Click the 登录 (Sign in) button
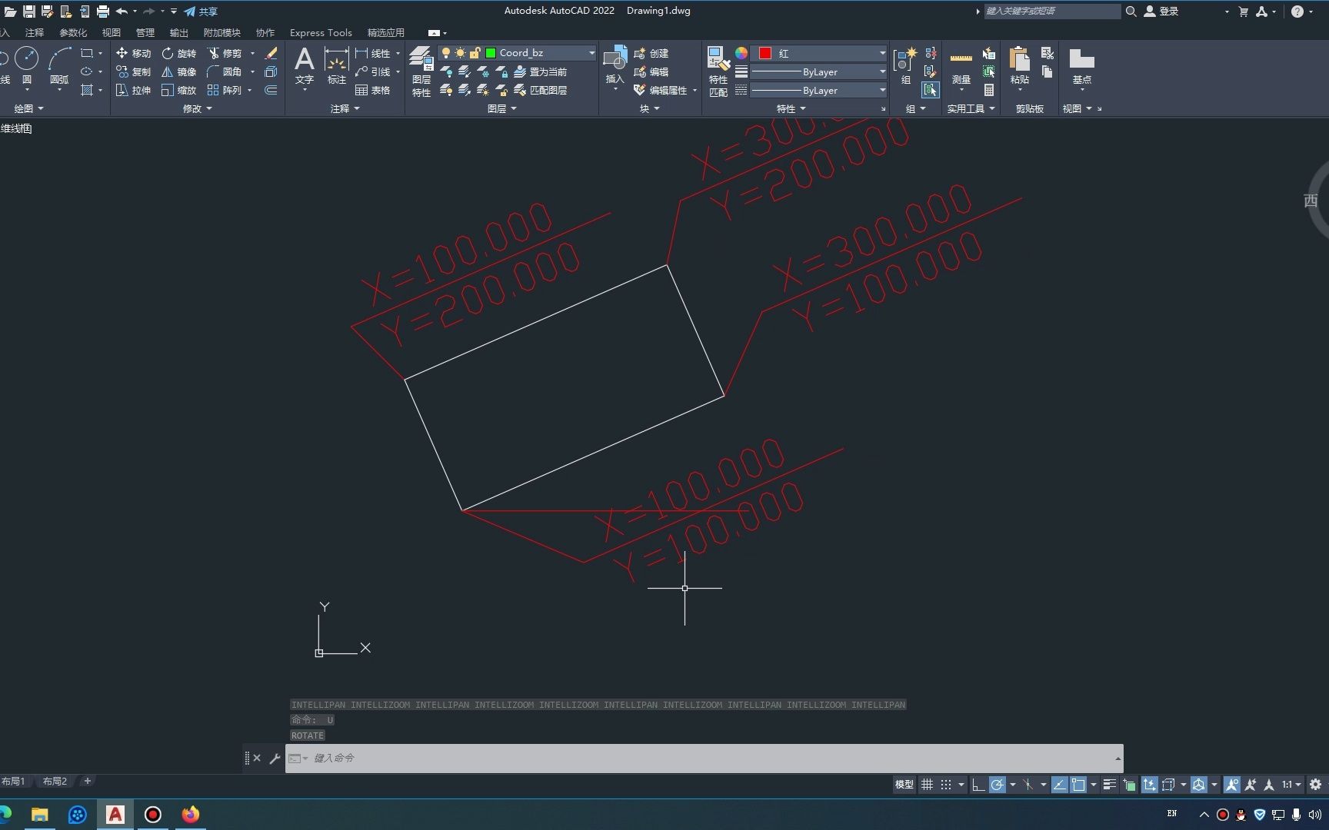This screenshot has width=1329, height=830. (x=1161, y=12)
